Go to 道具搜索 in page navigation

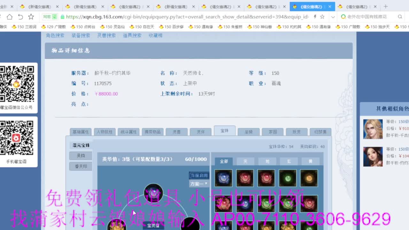pos(132,35)
